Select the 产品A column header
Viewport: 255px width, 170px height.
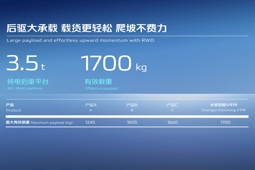pos(91,107)
